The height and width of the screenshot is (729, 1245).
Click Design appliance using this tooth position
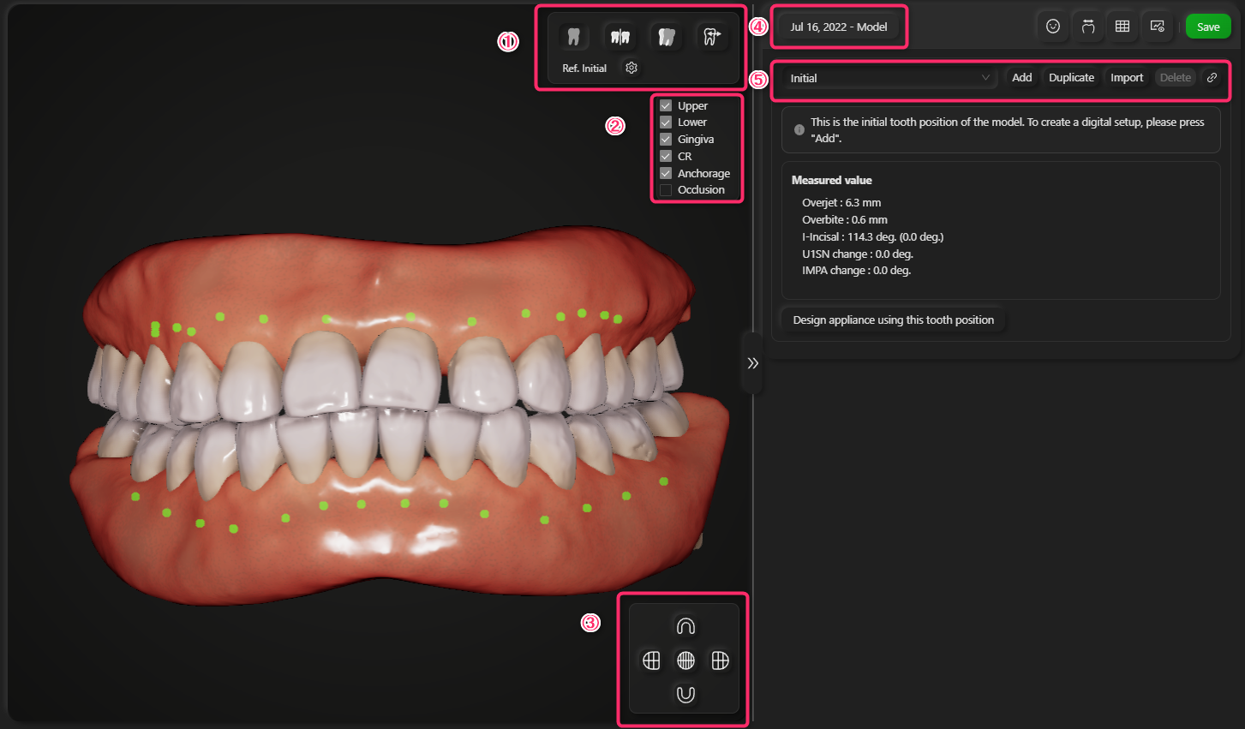pyautogui.click(x=894, y=320)
